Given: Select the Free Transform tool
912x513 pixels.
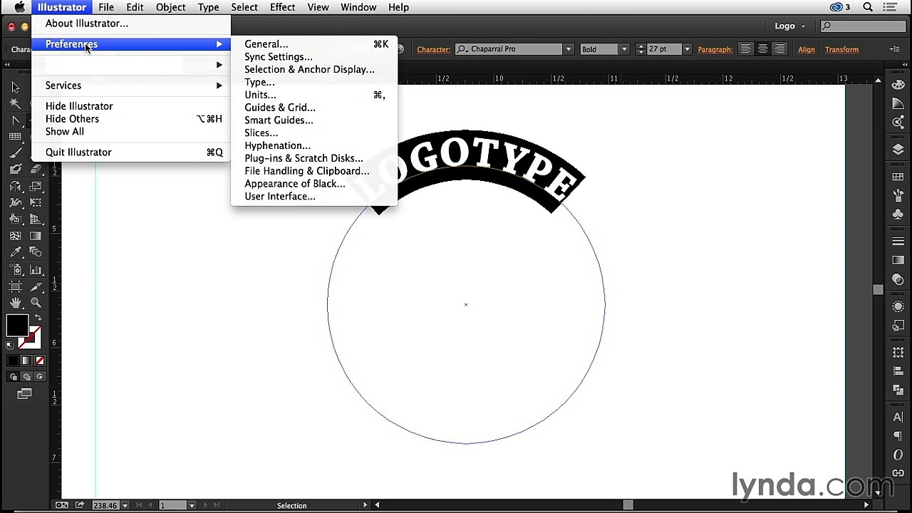Looking at the screenshot, I should point(36,203).
